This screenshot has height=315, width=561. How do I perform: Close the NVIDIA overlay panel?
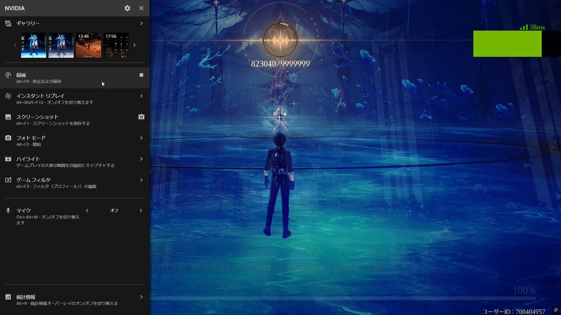coord(141,8)
